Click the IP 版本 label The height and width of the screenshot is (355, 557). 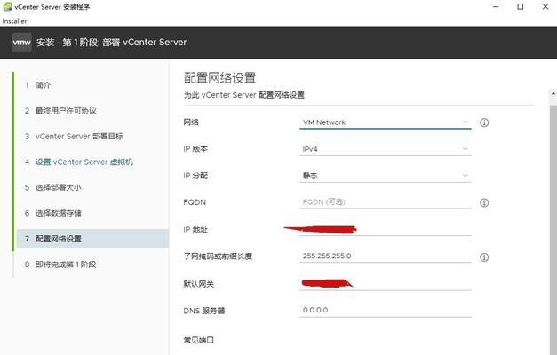coord(195,149)
